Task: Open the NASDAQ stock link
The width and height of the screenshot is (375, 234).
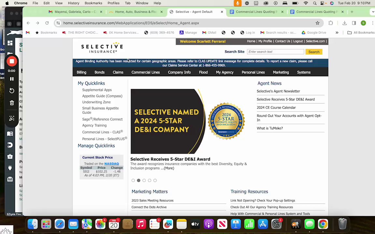Action: [x=111, y=163]
